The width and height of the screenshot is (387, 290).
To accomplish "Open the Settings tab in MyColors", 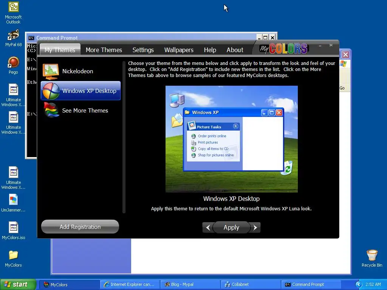I will tap(143, 50).
